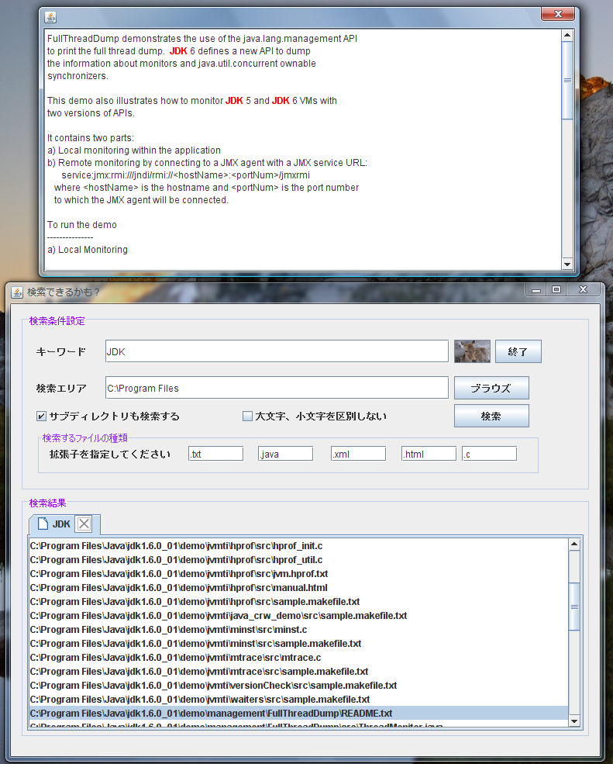Screen dimensions: 613x764
Task: Click the 'a) Local Monitoring' line in the text viewer
Action: (88, 250)
